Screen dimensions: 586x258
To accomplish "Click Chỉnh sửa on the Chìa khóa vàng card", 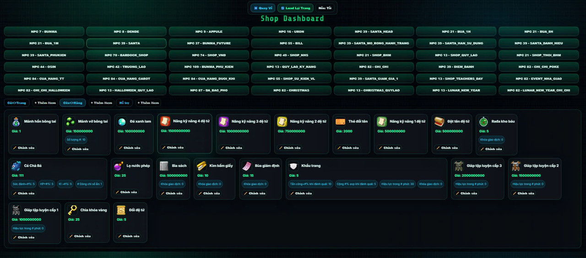I will click(x=80, y=236).
